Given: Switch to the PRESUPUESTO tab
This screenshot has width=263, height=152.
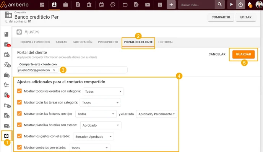Looking at the screenshot, I should tap(108, 42).
